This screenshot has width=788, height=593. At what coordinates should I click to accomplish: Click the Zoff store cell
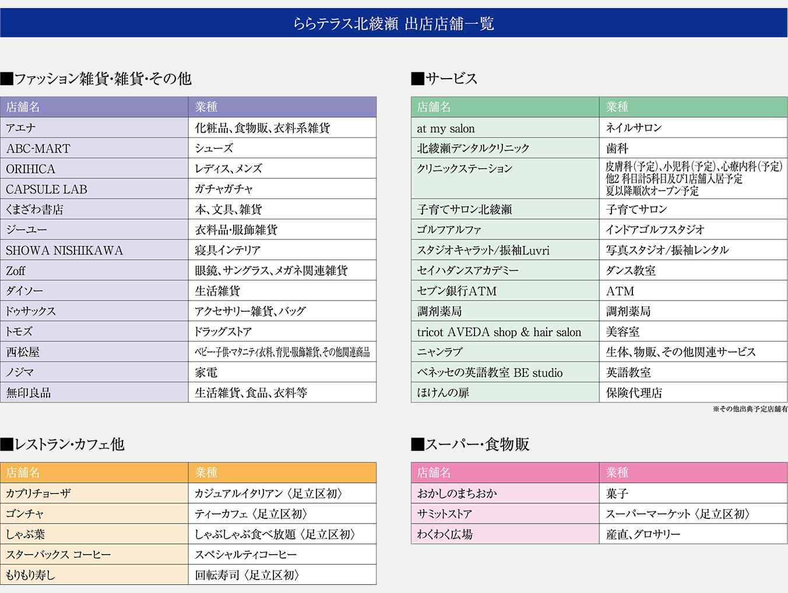click(x=94, y=270)
